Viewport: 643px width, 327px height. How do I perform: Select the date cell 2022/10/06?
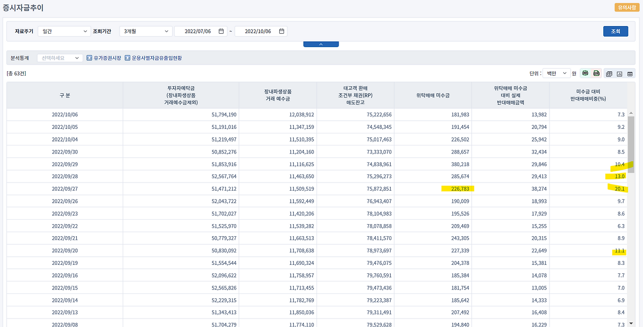[65, 115]
